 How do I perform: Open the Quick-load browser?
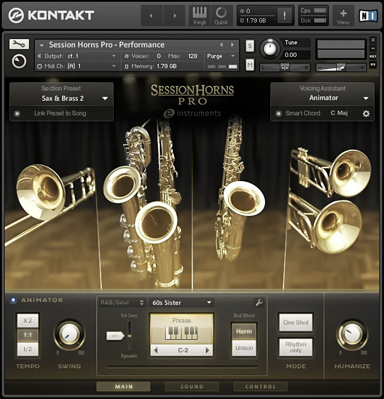click(x=221, y=15)
